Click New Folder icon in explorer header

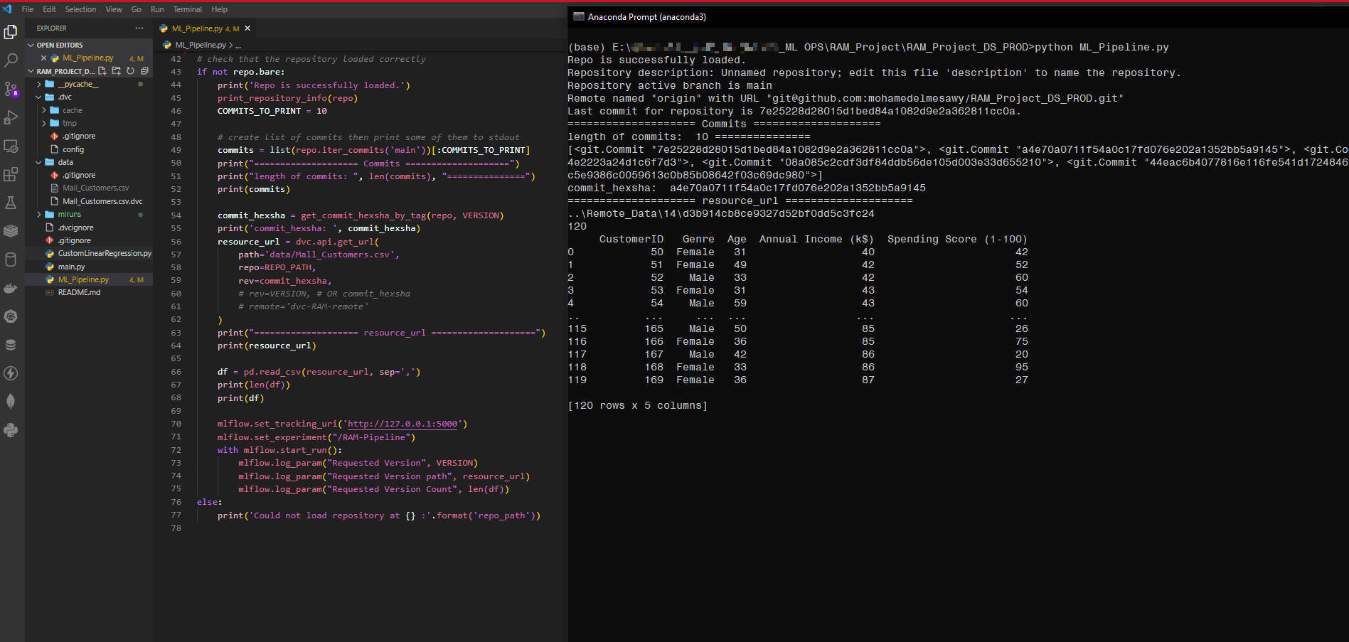(x=117, y=71)
